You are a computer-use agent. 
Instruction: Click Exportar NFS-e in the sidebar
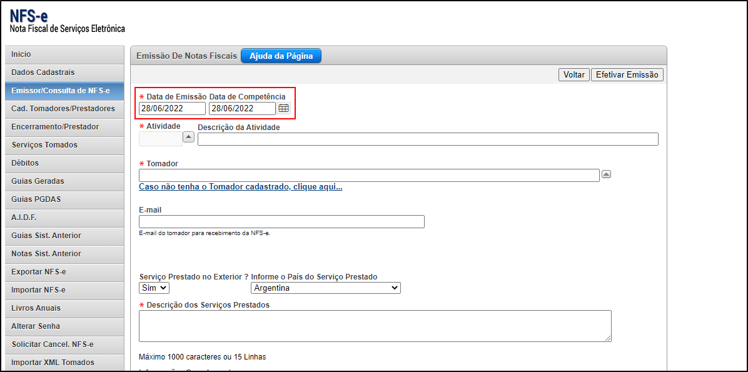[x=39, y=272]
